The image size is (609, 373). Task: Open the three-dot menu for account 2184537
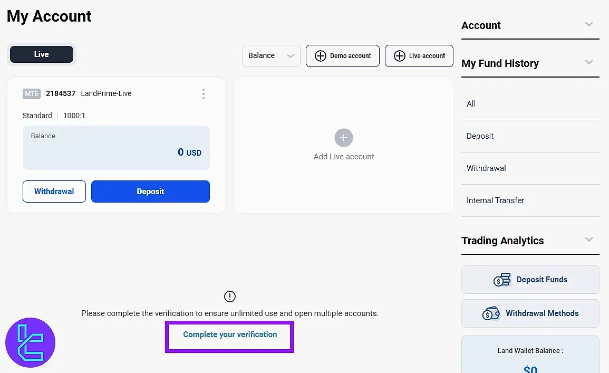pos(204,93)
